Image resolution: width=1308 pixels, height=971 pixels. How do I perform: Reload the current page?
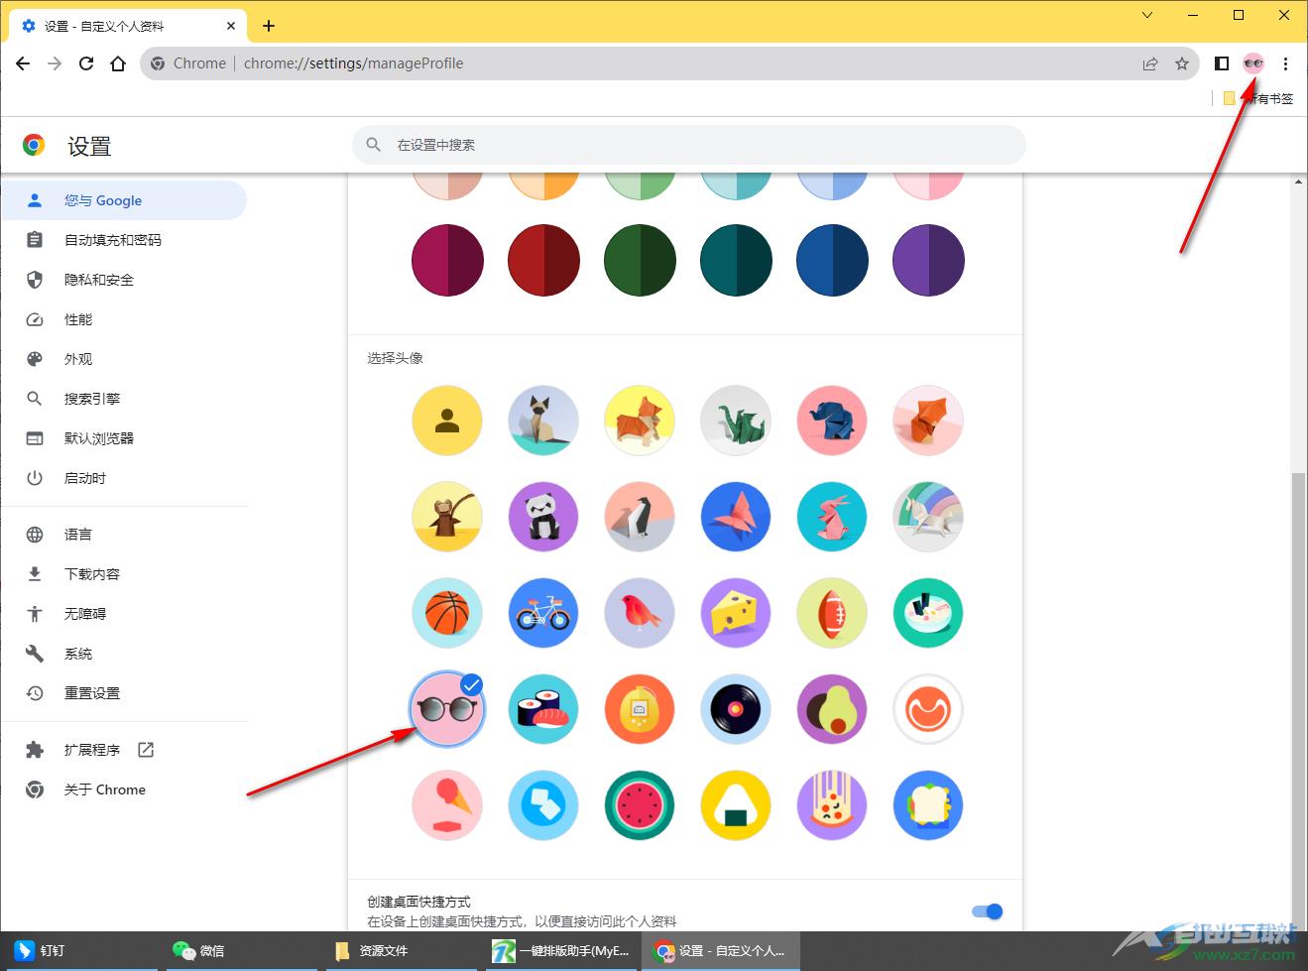pyautogui.click(x=86, y=63)
